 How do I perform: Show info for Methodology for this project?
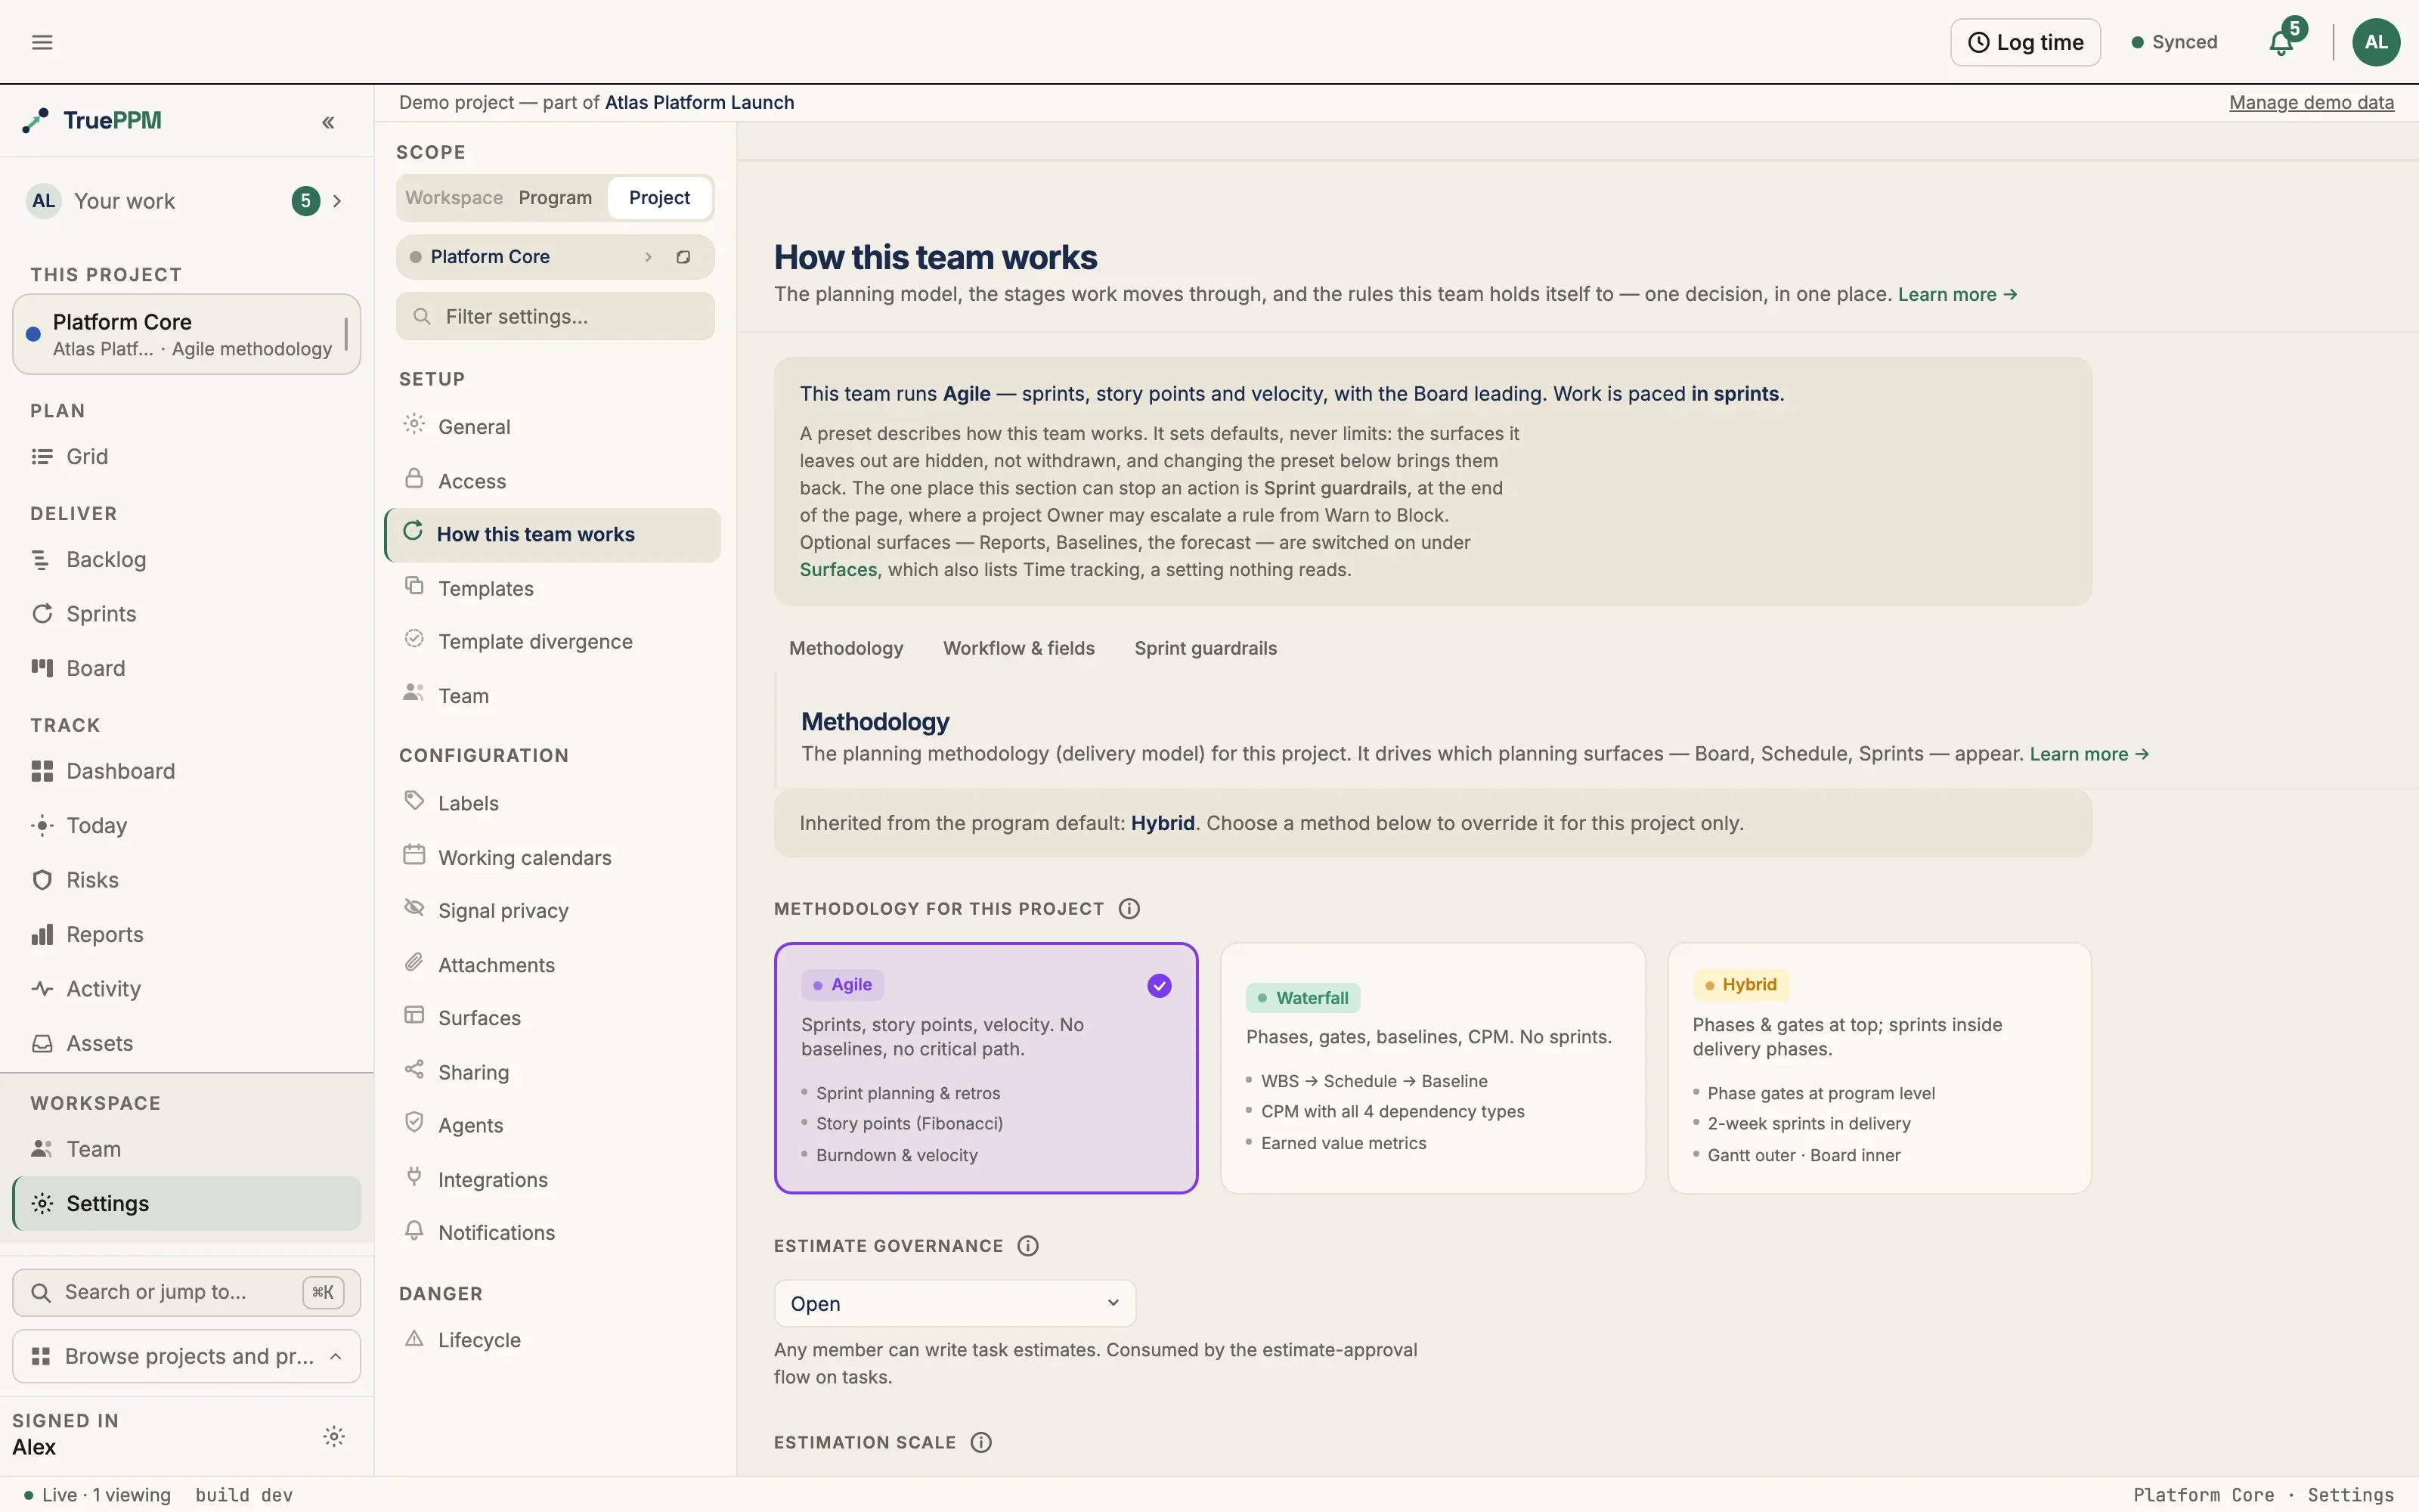point(1129,909)
